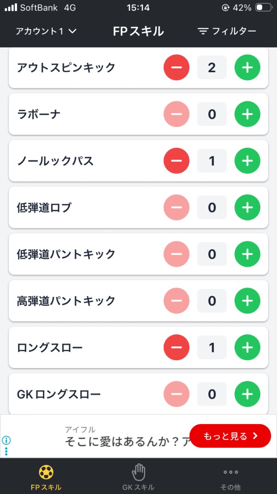Reduce ノールックパス count using minus
This screenshot has width=277, height=494.
tap(176, 161)
